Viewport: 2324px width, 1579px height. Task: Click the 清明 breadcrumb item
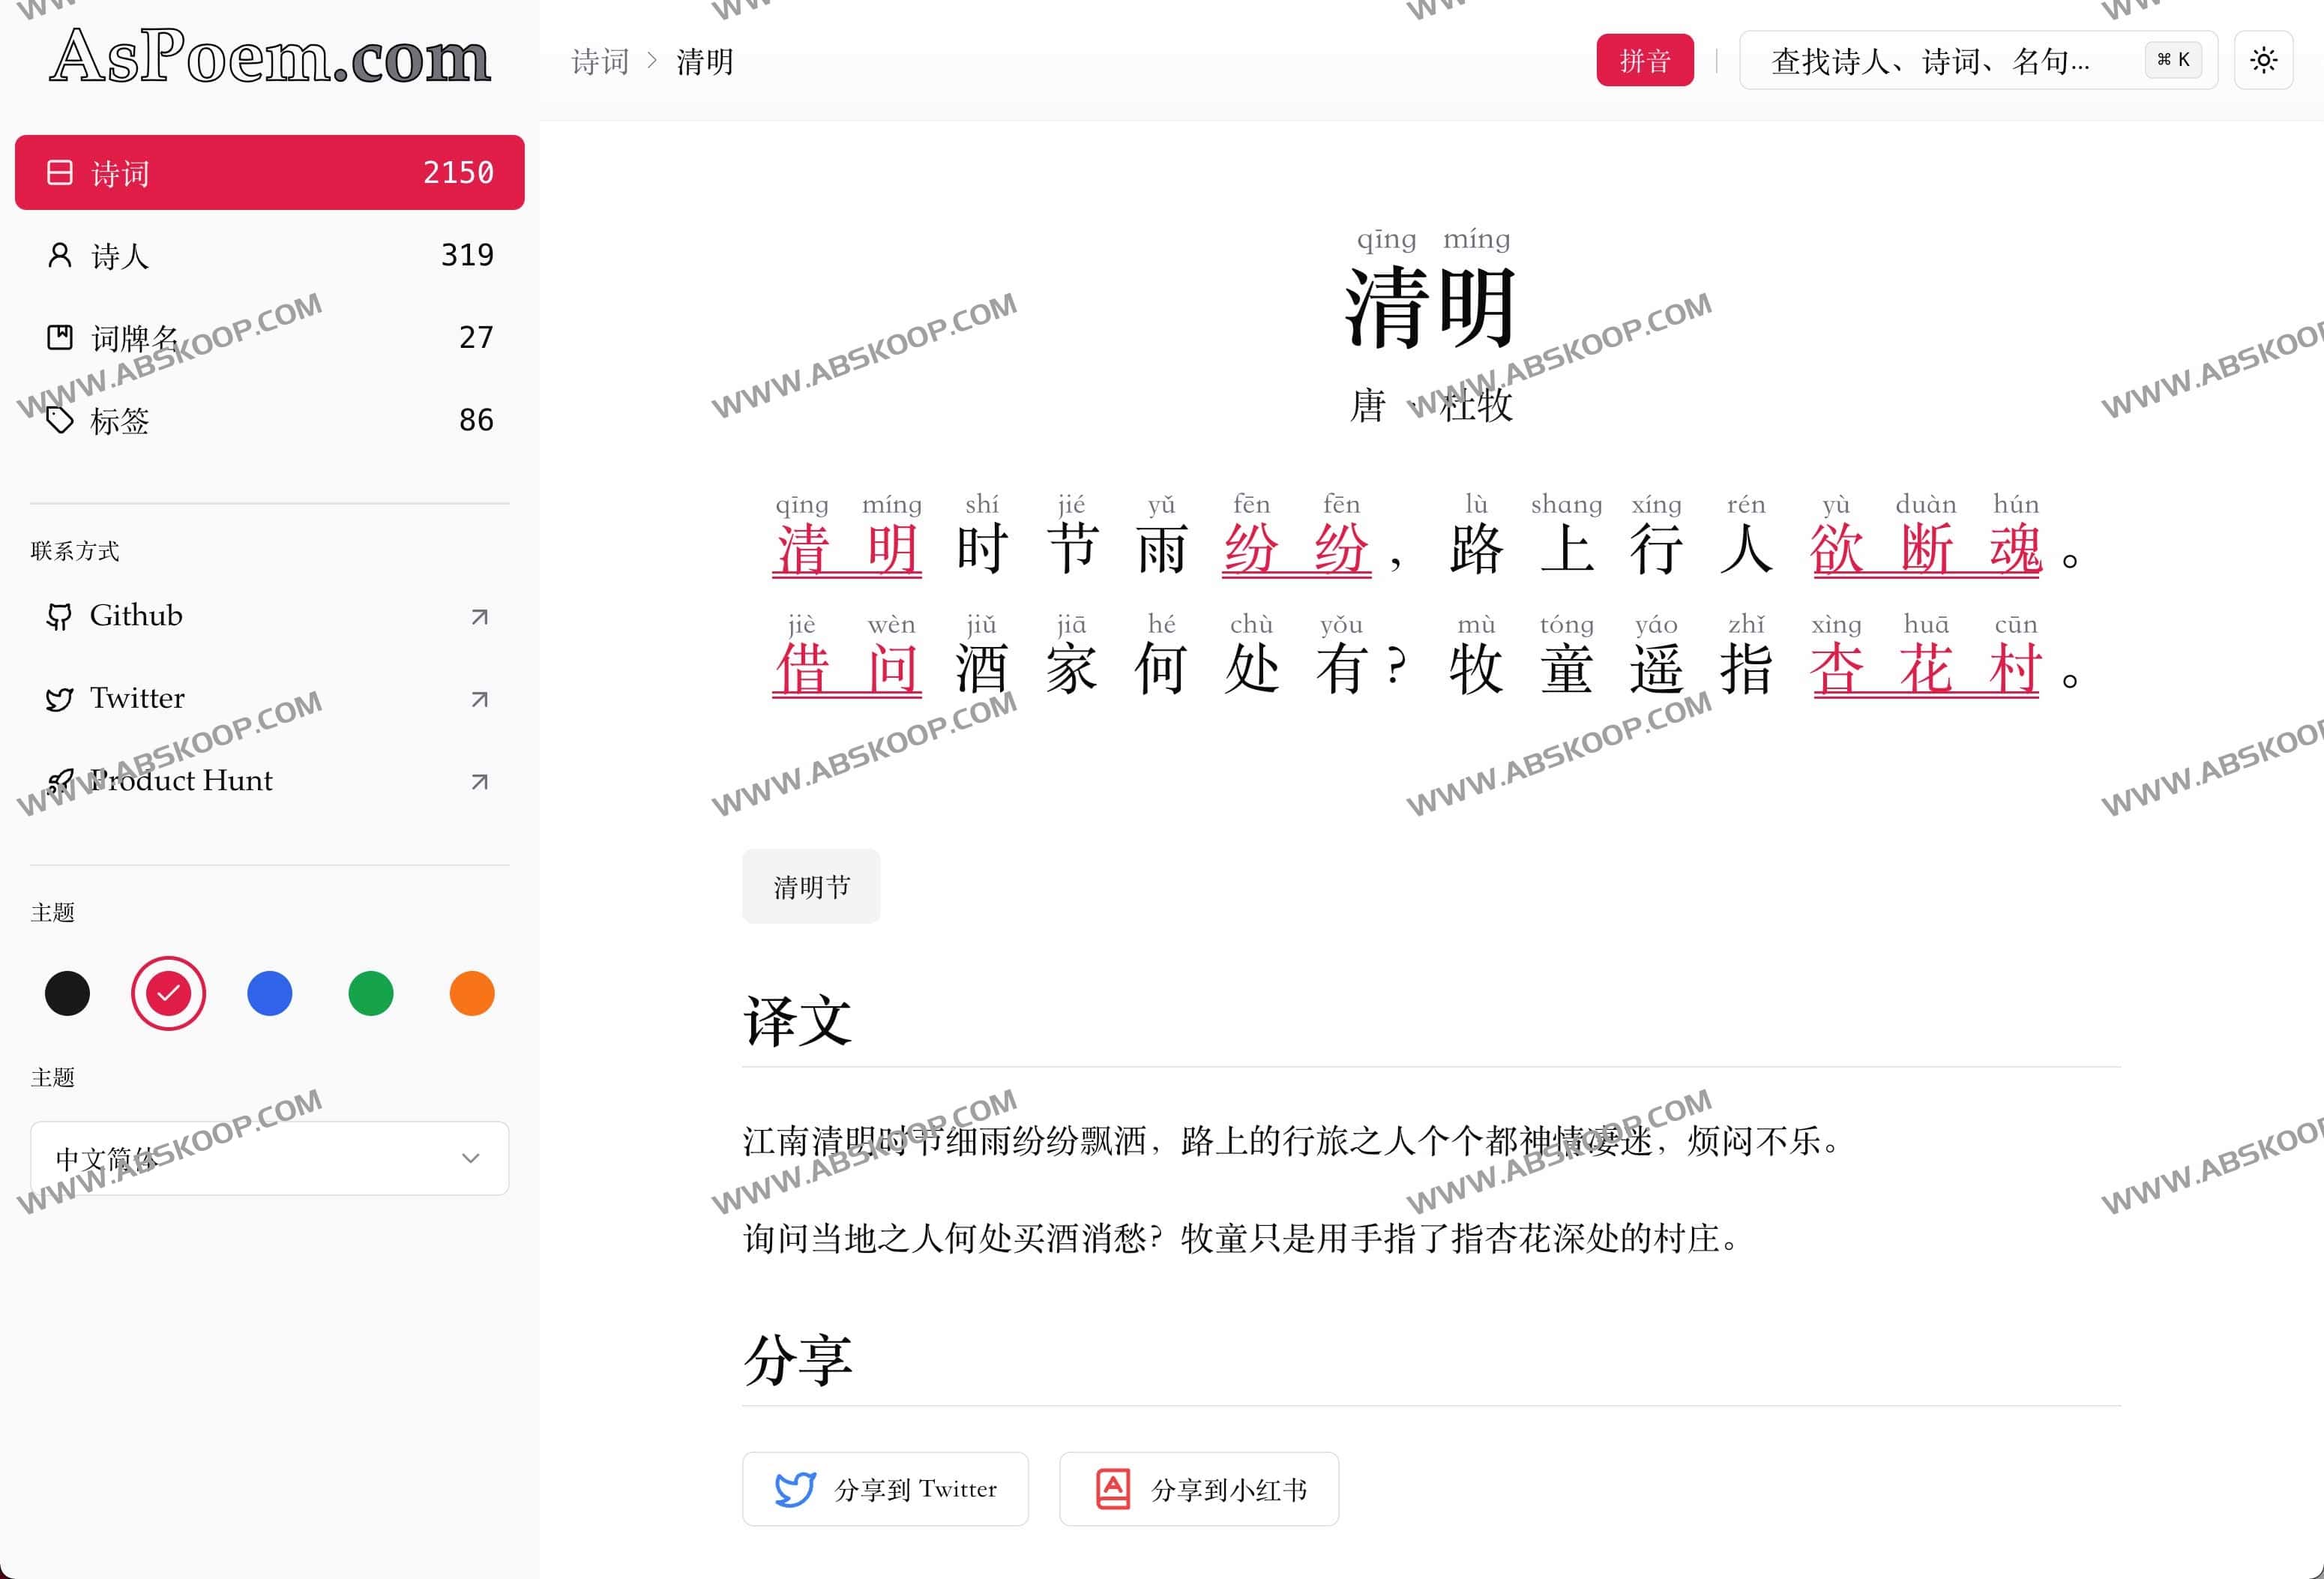[703, 62]
